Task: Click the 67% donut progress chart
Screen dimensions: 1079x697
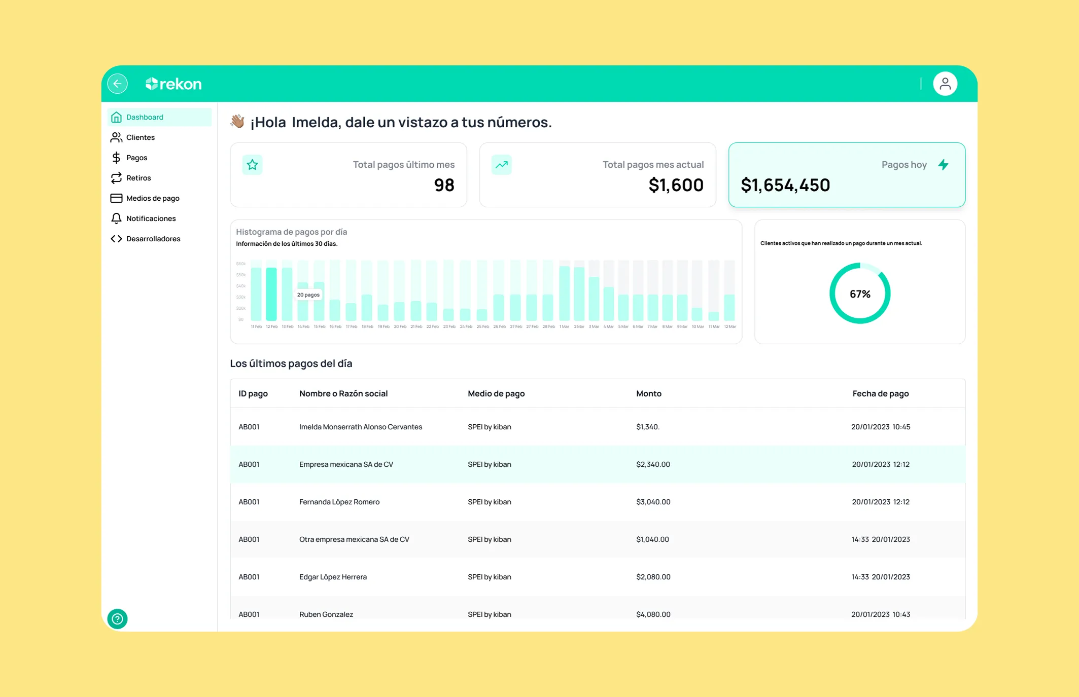Action: [860, 294]
